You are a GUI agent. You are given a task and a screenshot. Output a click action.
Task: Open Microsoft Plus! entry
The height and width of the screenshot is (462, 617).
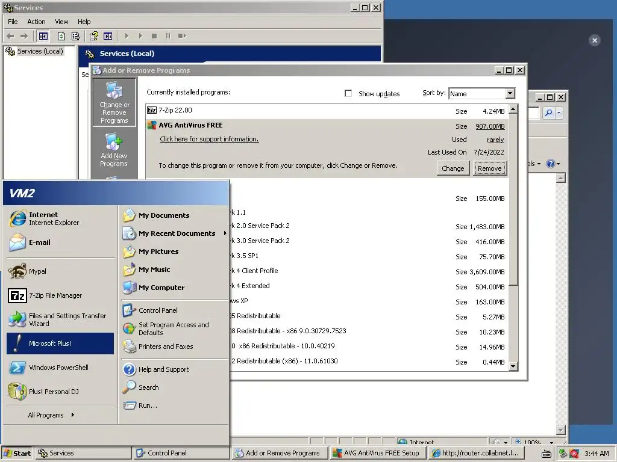coord(60,343)
